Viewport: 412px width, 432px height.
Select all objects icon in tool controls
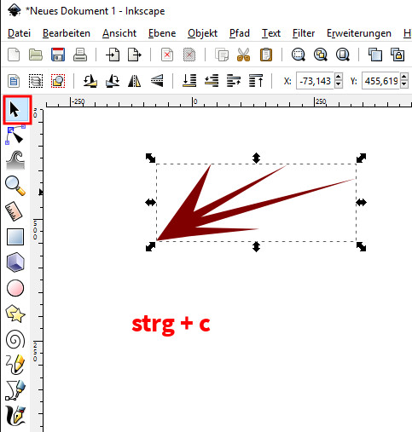coord(14,81)
